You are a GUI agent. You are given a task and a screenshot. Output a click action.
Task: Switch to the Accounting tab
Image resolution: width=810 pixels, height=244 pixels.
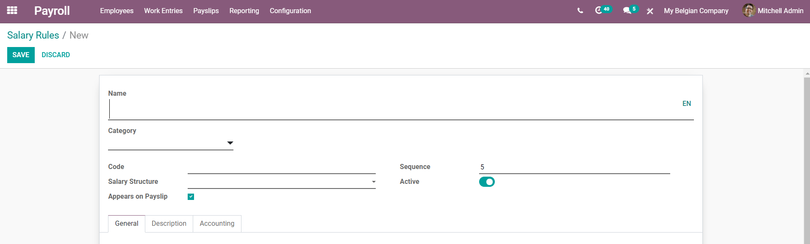[217, 224]
